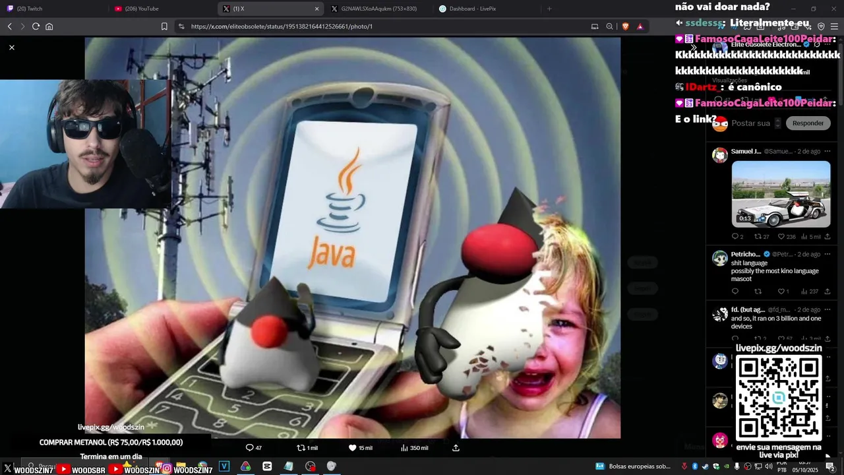Viewport: 844px width, 475px height.
Task: View analytics showing 350 mil views
Action: point(414,448)
